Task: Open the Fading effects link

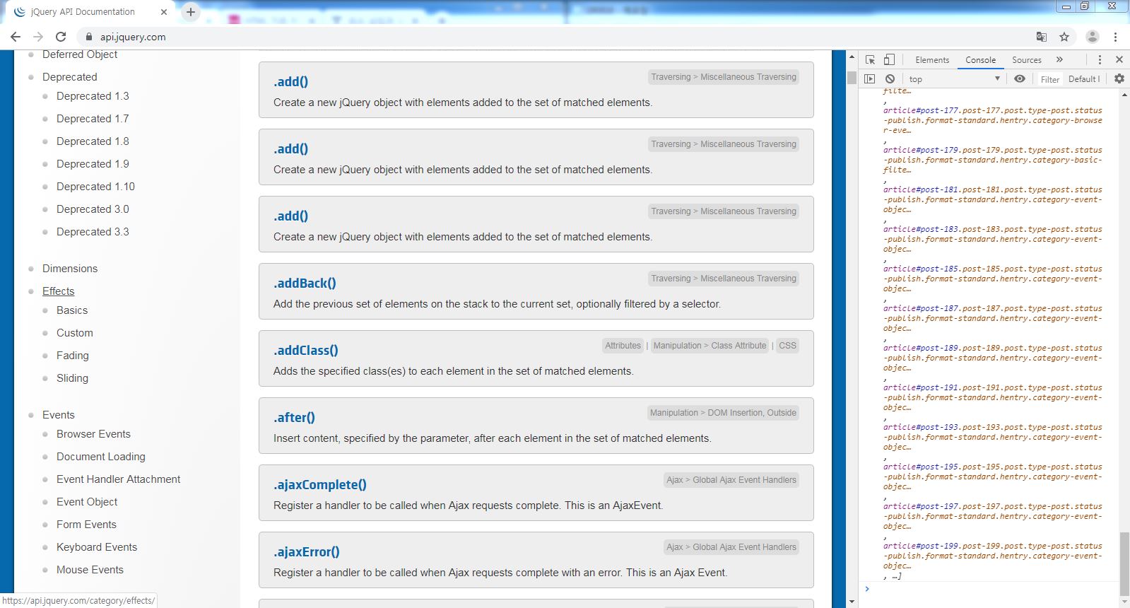Action: point(73,356)
